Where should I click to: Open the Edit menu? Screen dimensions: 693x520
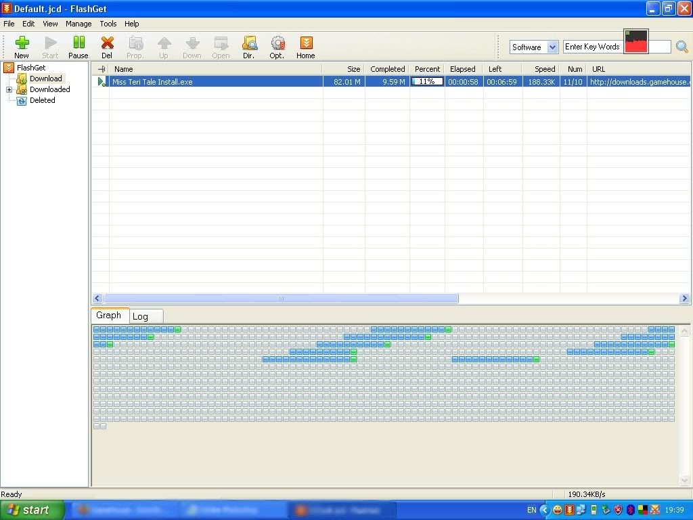pyautogui.click(x=28, y=24)
